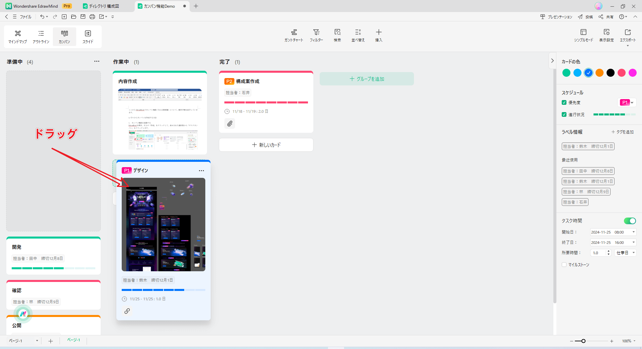Select the recent tag 担当者：林 締切12月9日
Image resolution: width=642 pixels, height=349 pixels.
point(586,192)
